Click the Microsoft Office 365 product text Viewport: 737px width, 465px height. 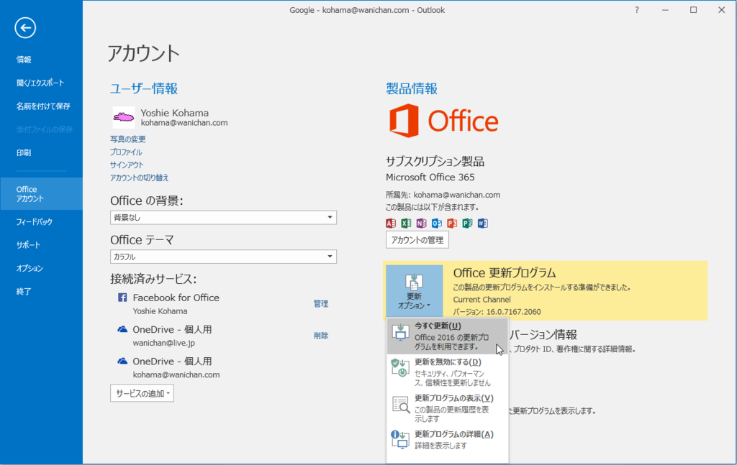[430, 177]
